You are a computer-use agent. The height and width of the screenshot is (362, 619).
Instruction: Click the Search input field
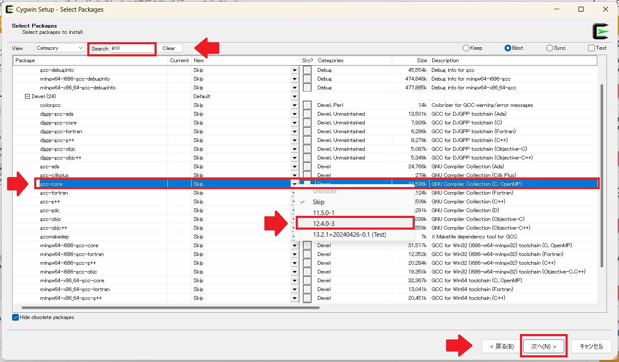132,48
